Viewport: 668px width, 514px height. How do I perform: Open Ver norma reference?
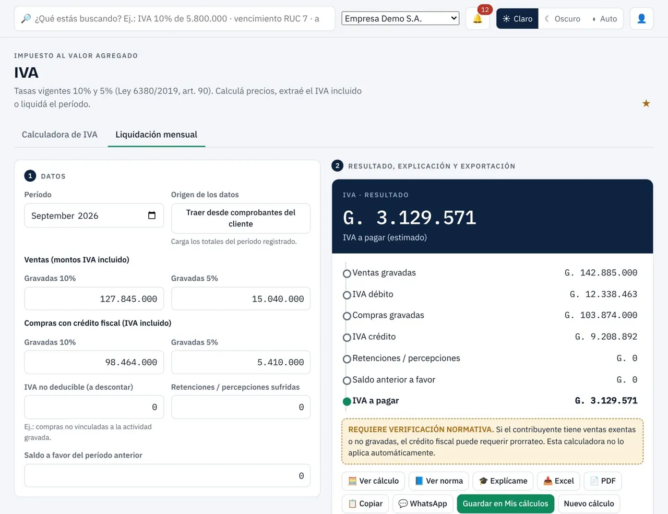[439, 481]
